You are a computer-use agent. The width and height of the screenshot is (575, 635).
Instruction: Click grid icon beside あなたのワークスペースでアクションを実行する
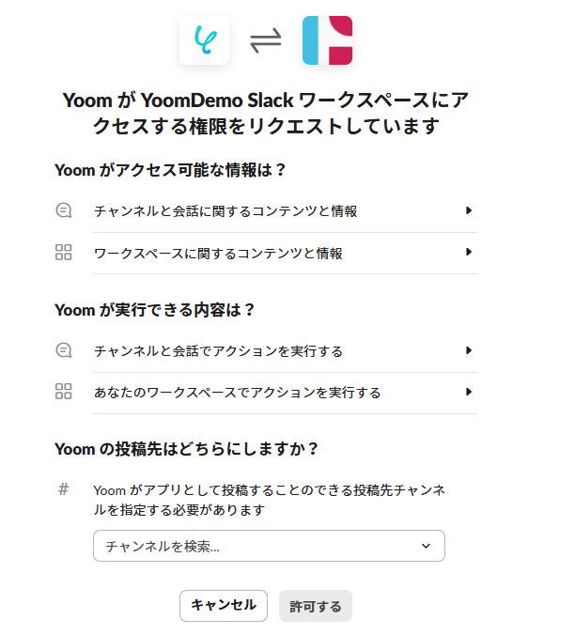click(64, 393)
